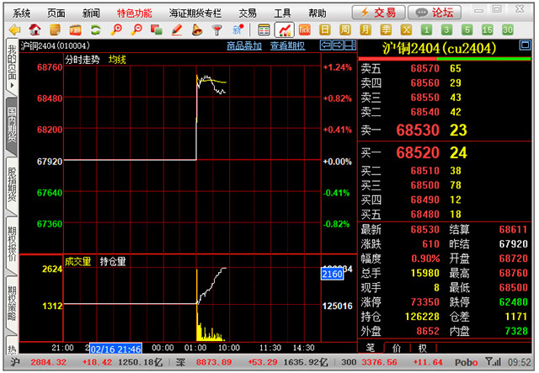
Task: Open the 海证期货专栏 menu
Action: [x=195, y=13]
